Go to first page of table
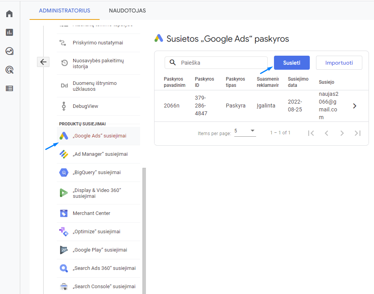Viewport: 374px width, 294px height. point(311,133)
